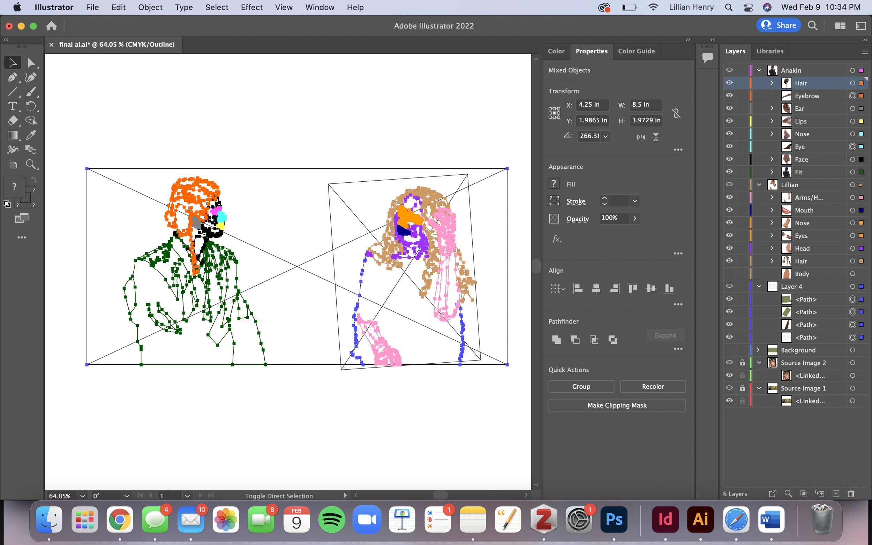Unlock the Source Image 1 layer
Image resolution: width=872 pixels, height=545 pixels.
pos(743,388)
